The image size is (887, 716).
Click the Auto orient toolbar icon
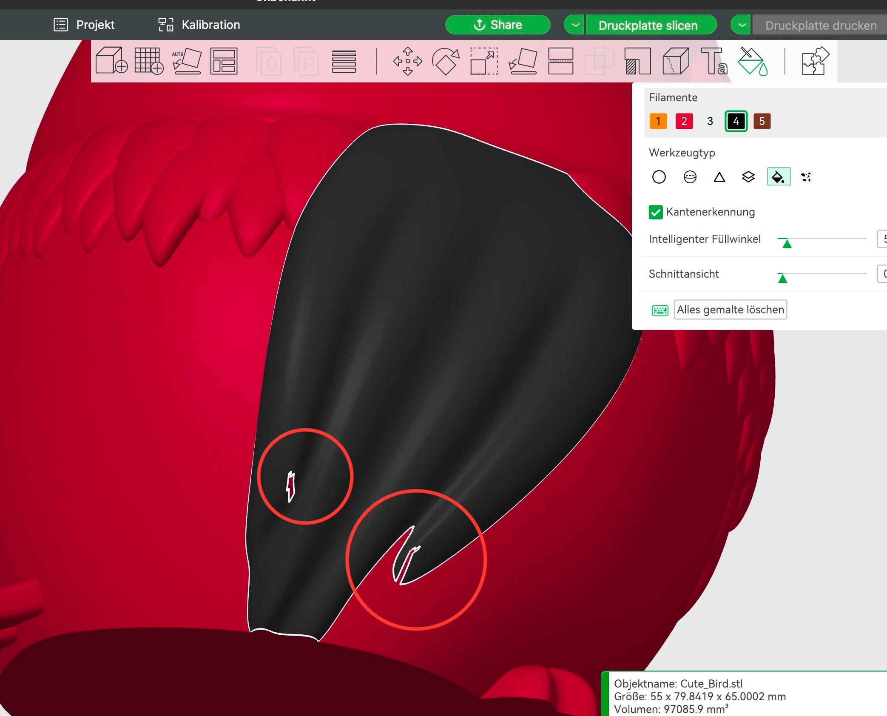point(187,61)
